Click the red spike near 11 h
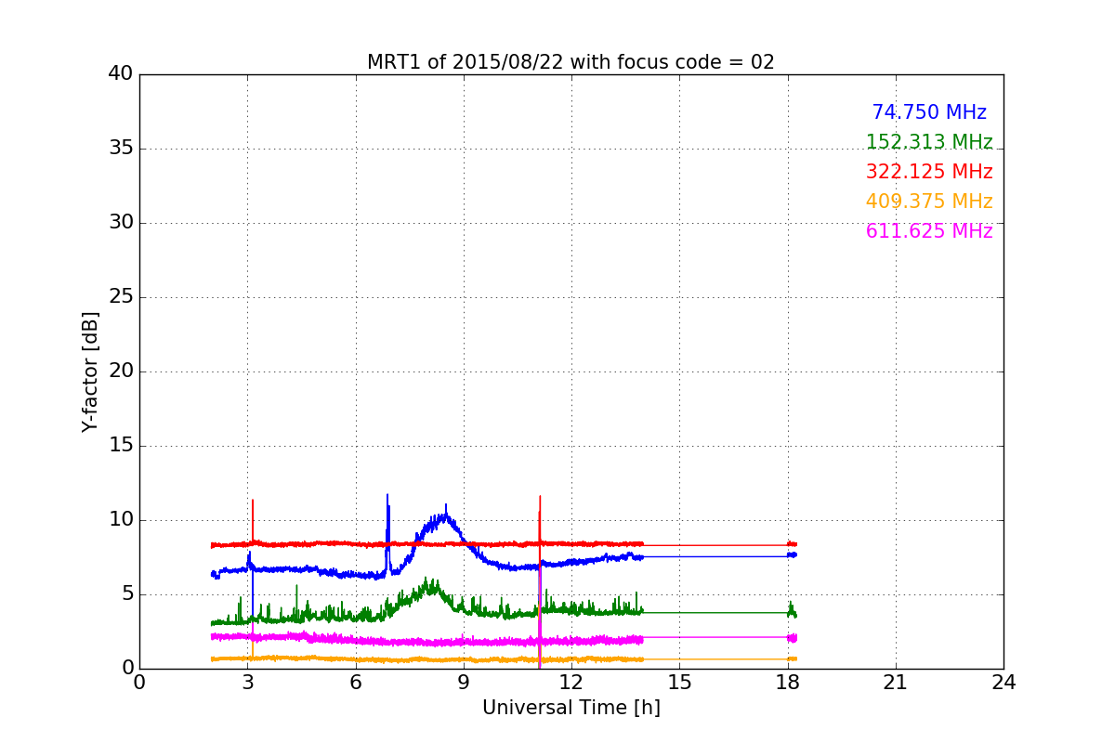 540,518
